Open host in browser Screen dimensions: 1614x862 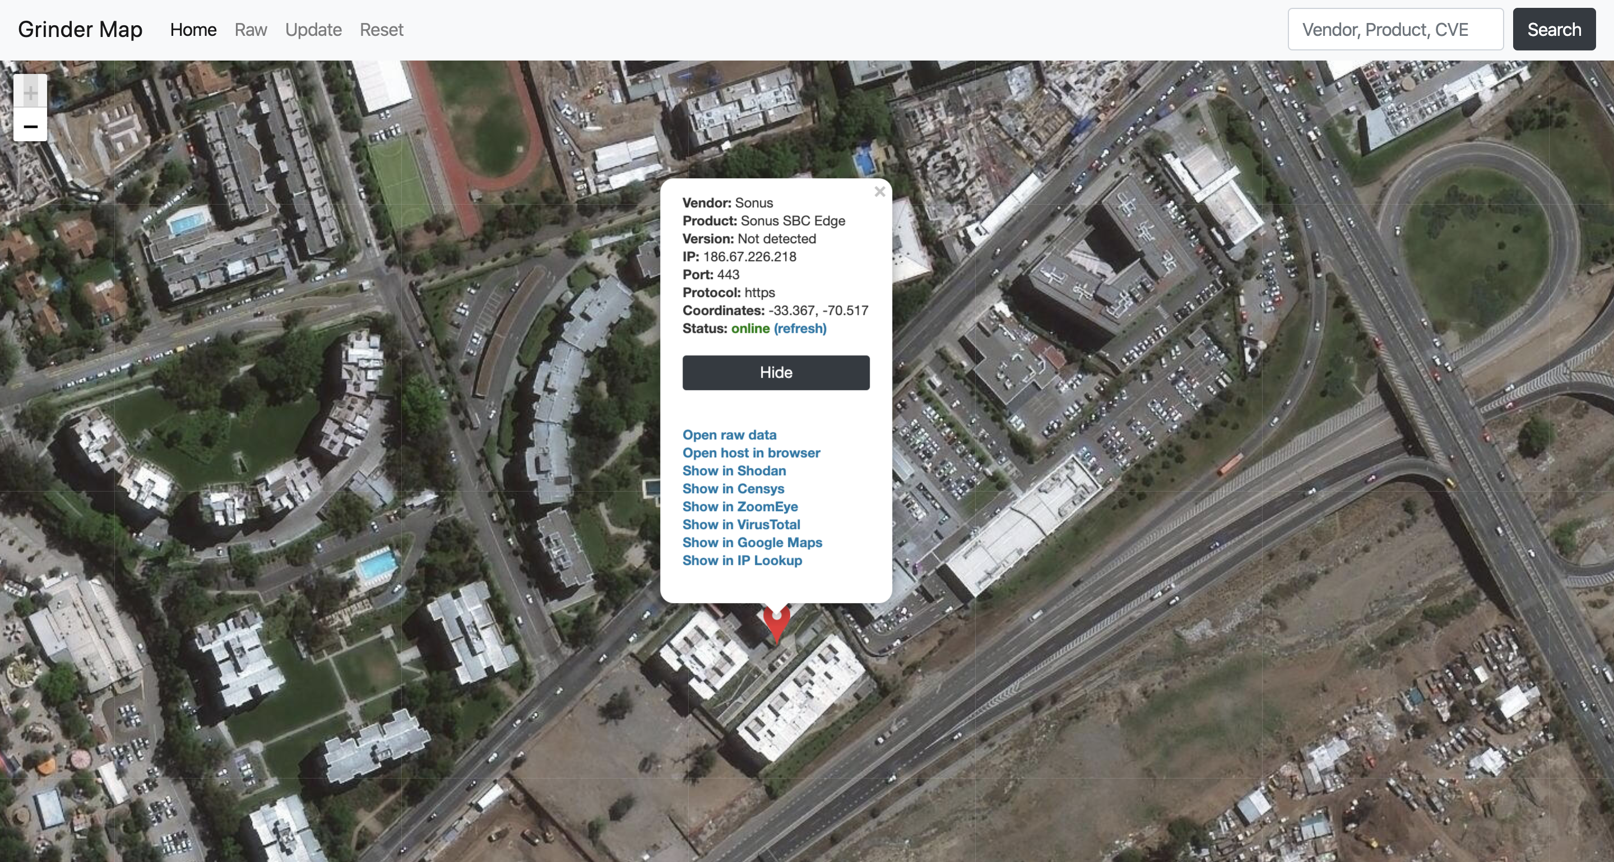752,452
